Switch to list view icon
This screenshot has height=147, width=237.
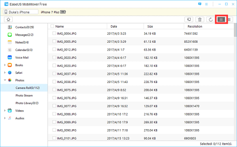pos(221,19)
